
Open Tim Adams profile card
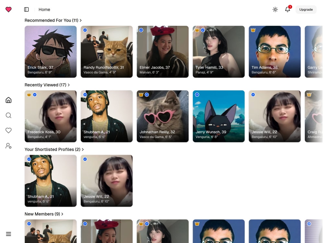tap(275, 52)
